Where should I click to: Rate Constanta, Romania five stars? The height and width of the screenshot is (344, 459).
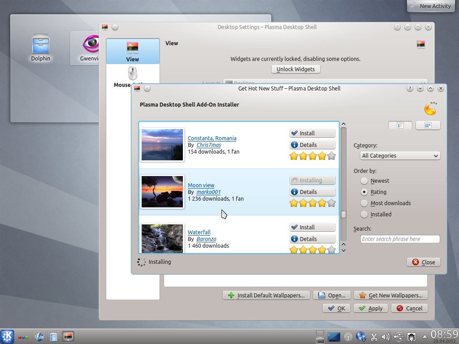pyautogui.click(x=331, y=156)
